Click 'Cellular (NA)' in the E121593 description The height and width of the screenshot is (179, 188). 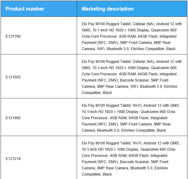pos(143,62)
